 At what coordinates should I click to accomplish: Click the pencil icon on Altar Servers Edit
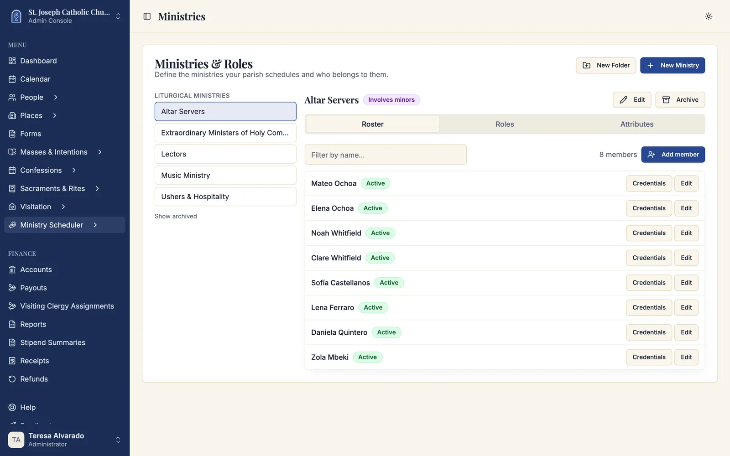coord(624,100)
